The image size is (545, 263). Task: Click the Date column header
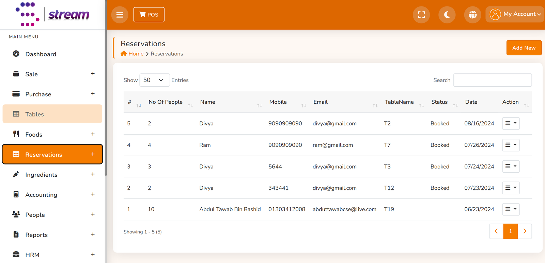(471, 102)
